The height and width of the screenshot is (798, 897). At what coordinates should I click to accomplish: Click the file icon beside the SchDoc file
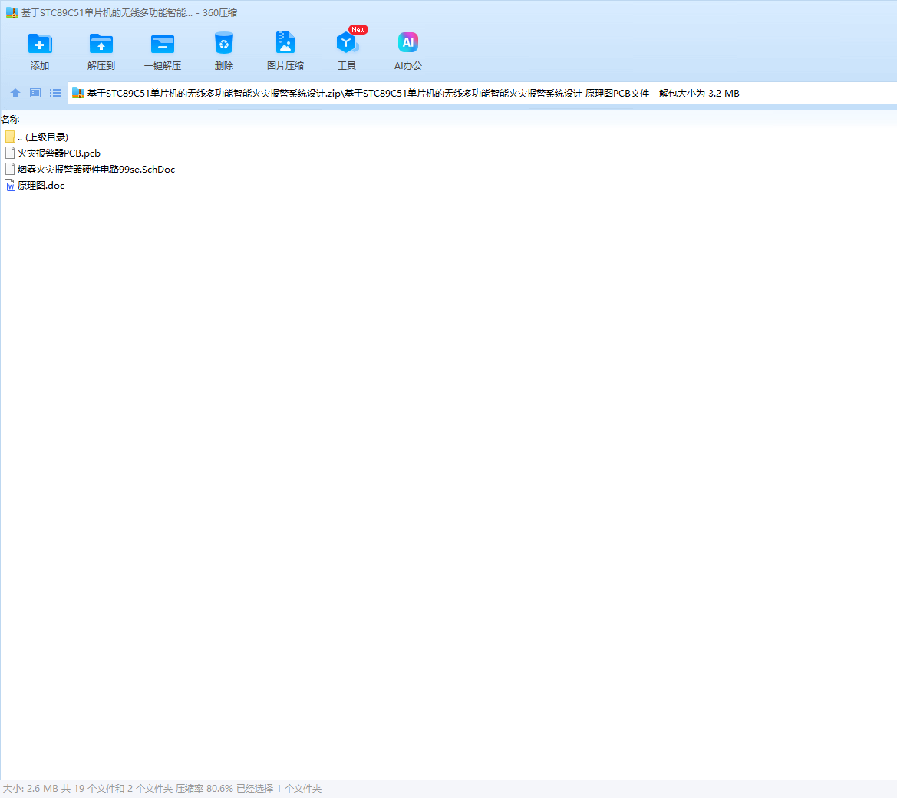tap(10, 169)
